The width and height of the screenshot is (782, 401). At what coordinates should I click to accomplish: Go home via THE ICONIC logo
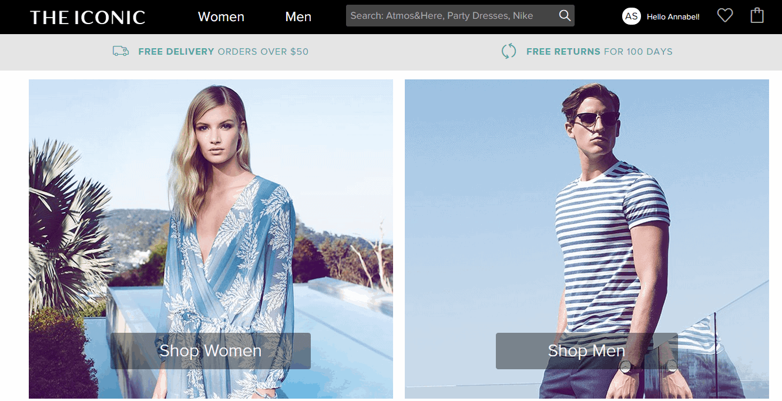coord(88,17)
